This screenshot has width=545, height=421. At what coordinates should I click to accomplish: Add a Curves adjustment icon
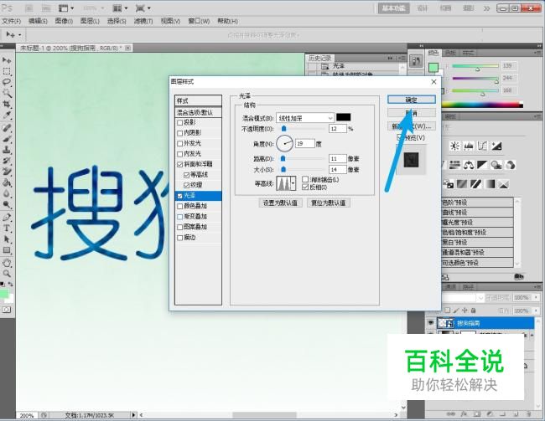pos(482,146)
